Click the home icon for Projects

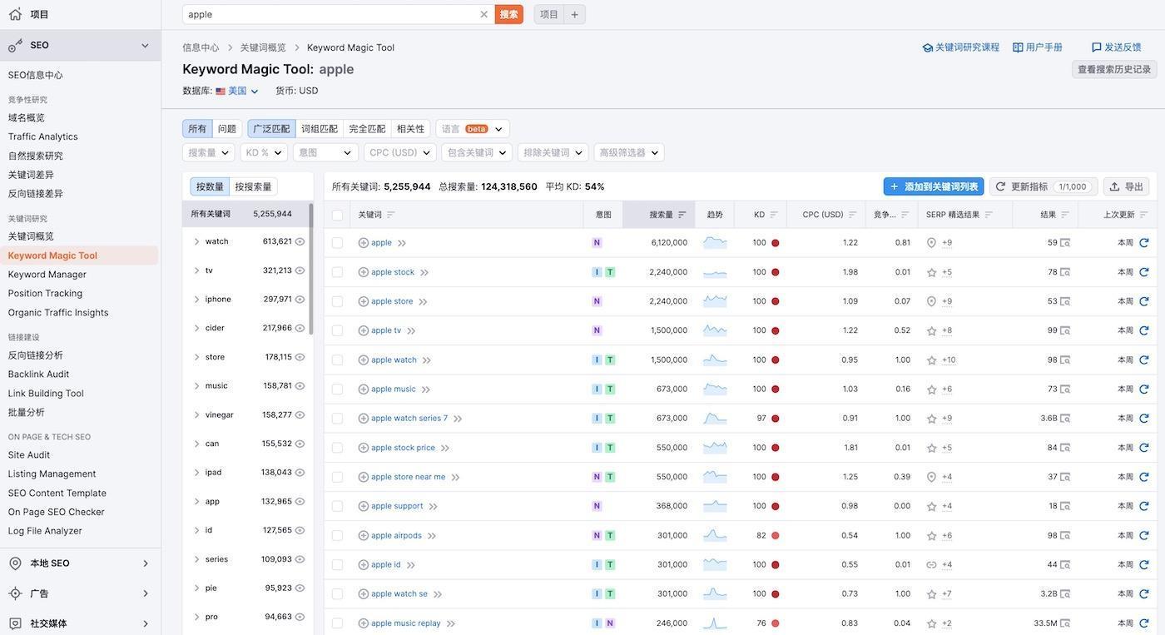coord(15,14)
